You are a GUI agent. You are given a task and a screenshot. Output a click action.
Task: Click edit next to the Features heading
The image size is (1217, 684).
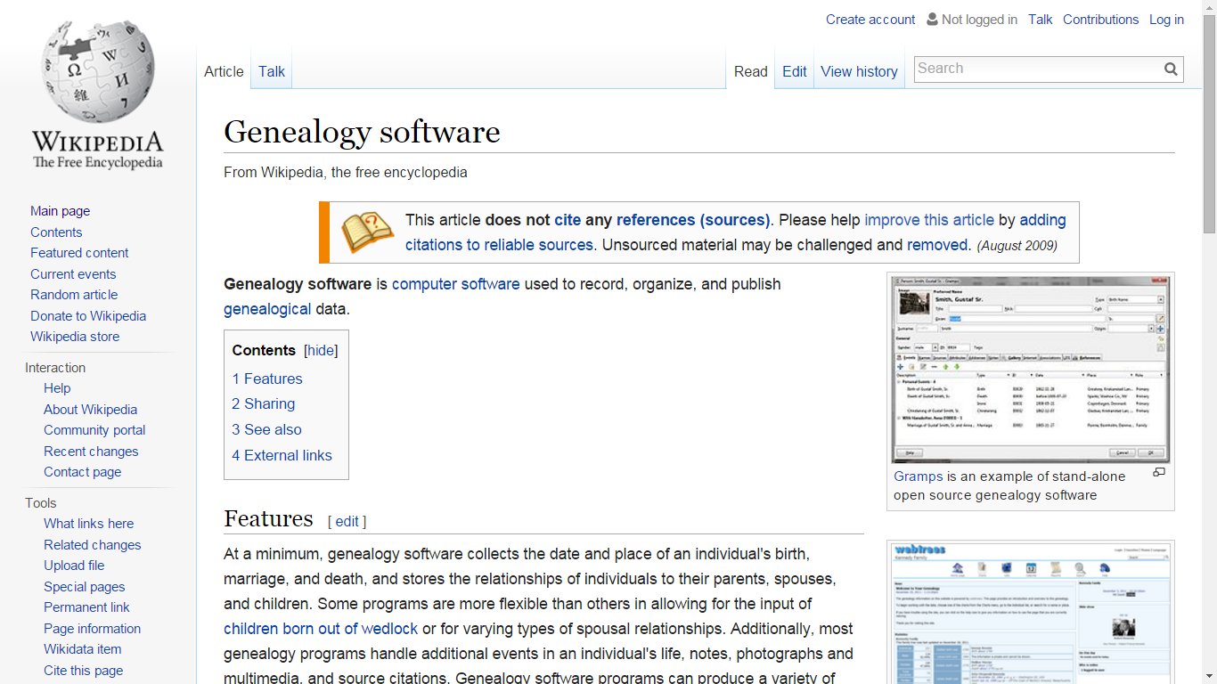pos(347,521)
